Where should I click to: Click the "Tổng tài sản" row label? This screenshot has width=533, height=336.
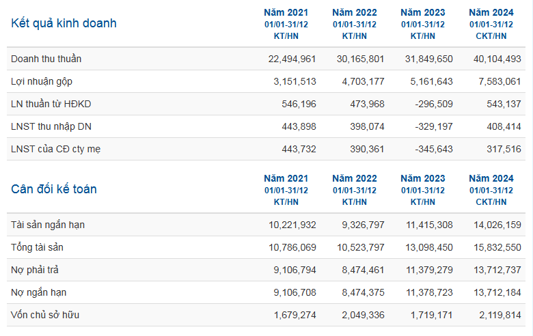click(x=38, y=247)
